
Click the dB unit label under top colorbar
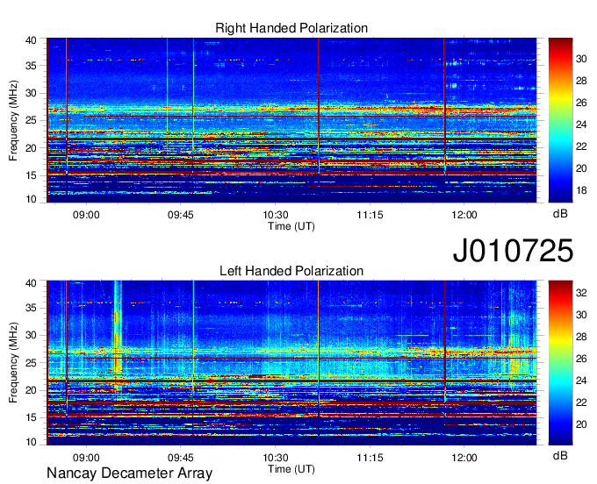click(560, 214)
